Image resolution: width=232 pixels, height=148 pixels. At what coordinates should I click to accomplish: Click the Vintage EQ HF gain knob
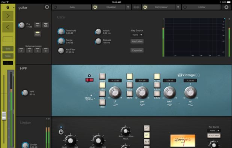(190, 92)
